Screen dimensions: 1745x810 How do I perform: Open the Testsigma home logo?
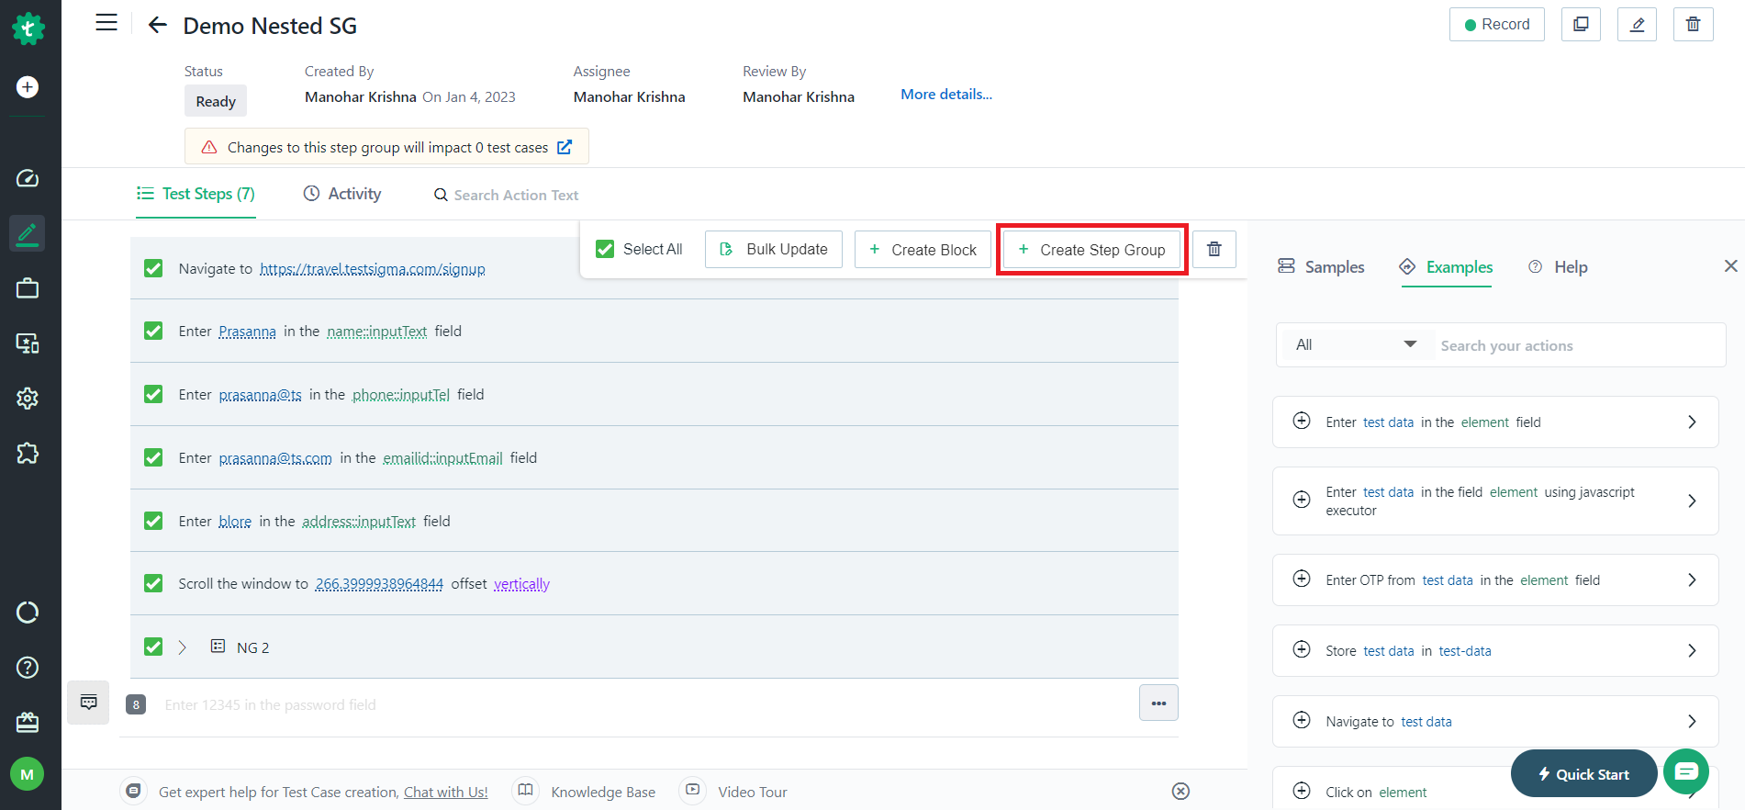point(28,28)
